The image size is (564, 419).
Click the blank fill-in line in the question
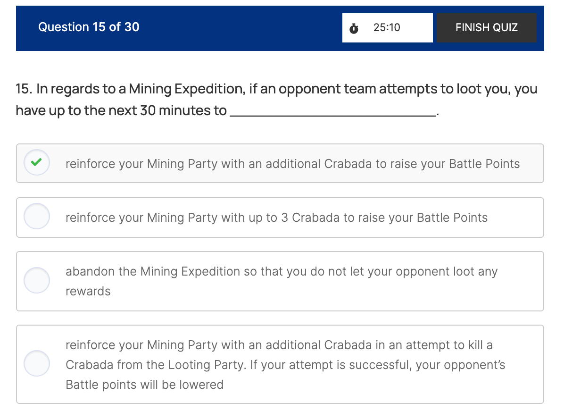coord(333,112)
